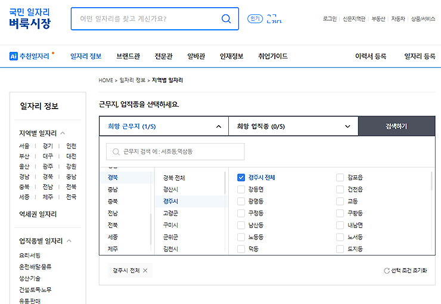
Task: Click the 경북 city list scrollbar
Action: coord(225,183)
